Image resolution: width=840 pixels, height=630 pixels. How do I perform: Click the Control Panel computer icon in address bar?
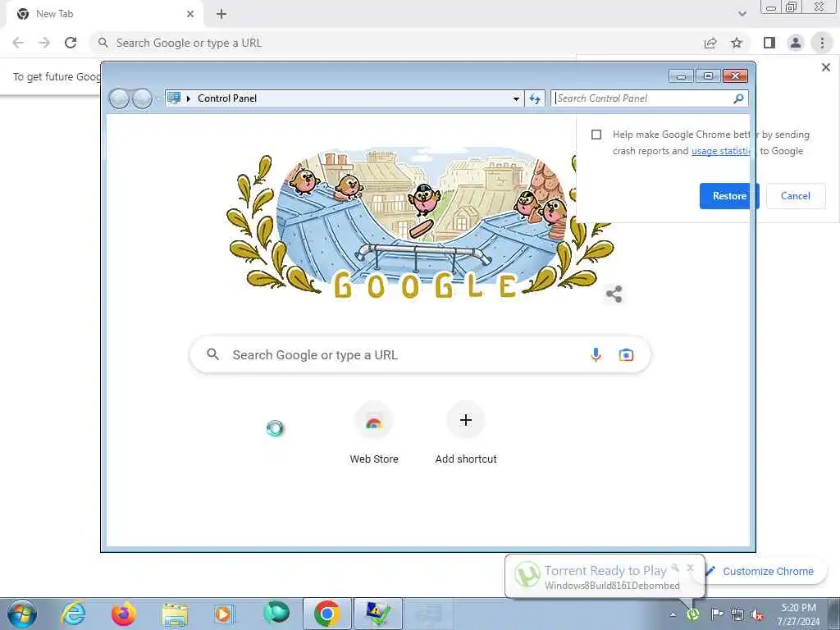(174, 98)
